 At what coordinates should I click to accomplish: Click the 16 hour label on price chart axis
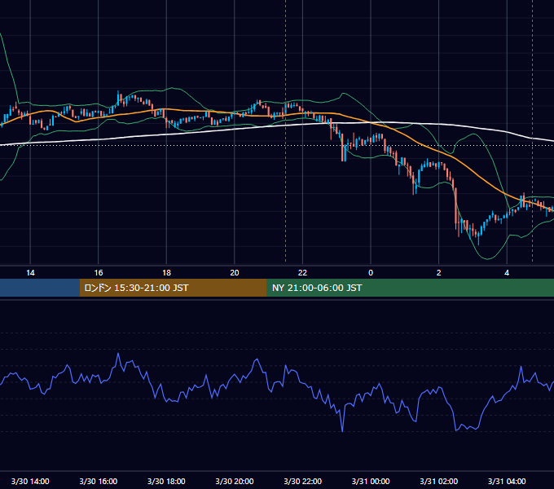[99, 273]
